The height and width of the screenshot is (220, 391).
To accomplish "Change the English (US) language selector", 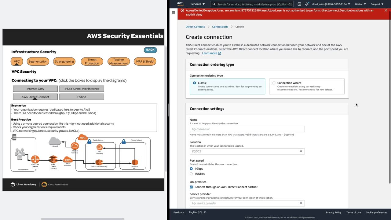I will pos(197,212).
